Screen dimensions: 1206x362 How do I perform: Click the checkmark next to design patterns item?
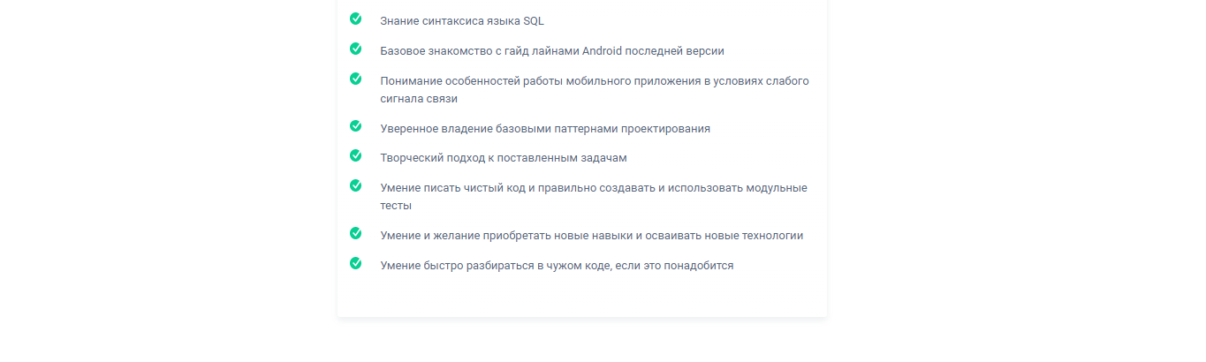[355, 126]
